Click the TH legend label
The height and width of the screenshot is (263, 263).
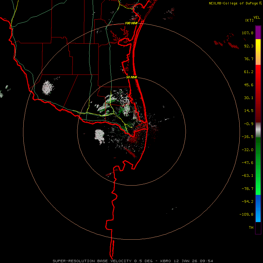[x=251, y=228]
